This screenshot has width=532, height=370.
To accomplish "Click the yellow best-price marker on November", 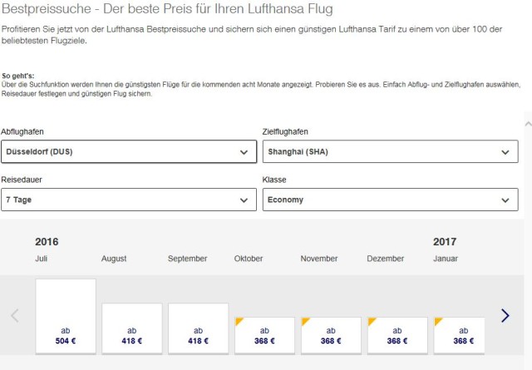I will tap(305, 321).
